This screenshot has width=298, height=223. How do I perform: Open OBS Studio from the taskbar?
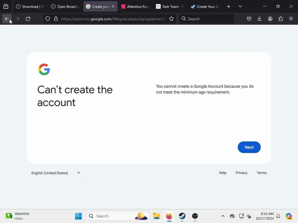(195, 216)
